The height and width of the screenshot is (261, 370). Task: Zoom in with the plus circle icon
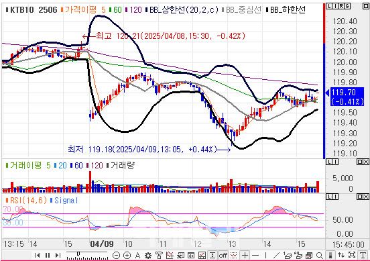[127, 256]
